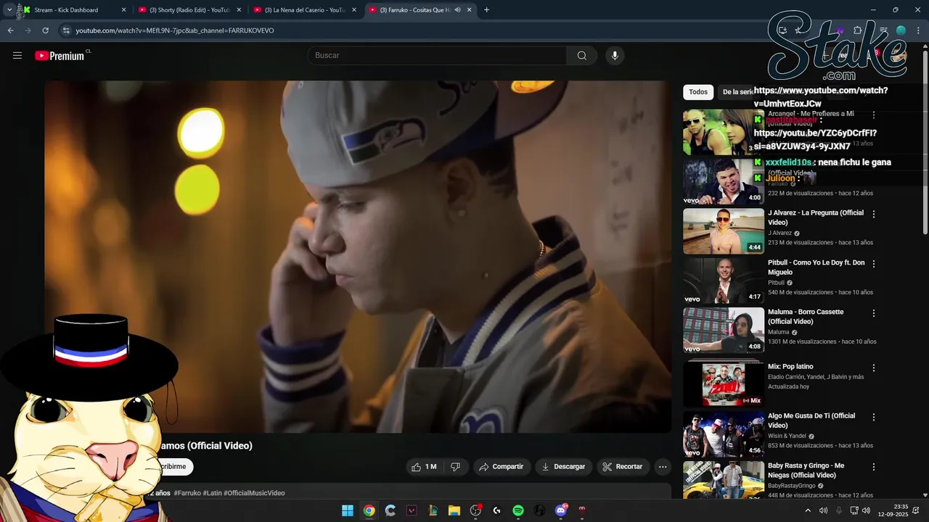Open the Compartir share dialog

click(502, 467)
